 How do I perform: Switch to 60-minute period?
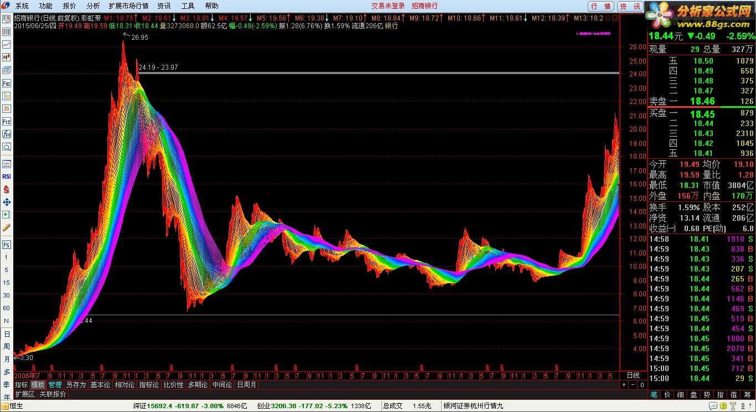(7, 308)
